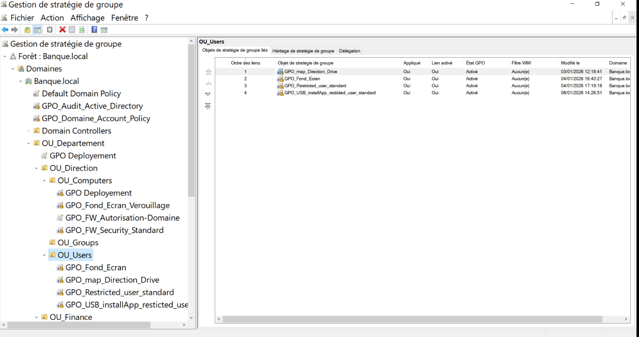Open the Fenêtre menu
This screenshot has width=639, height=337.
pyautogui.click(x=124, y=18)
